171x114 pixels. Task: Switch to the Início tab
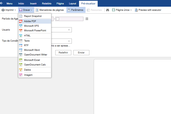click(21, 4)
